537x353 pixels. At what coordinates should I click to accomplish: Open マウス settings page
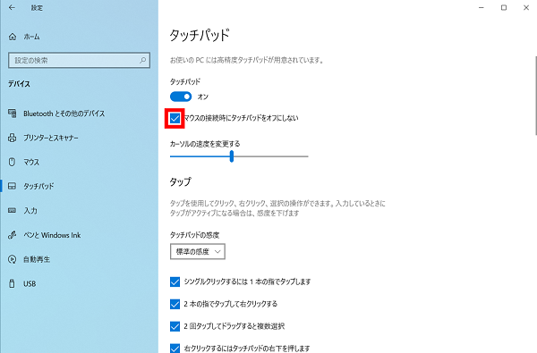31,162
